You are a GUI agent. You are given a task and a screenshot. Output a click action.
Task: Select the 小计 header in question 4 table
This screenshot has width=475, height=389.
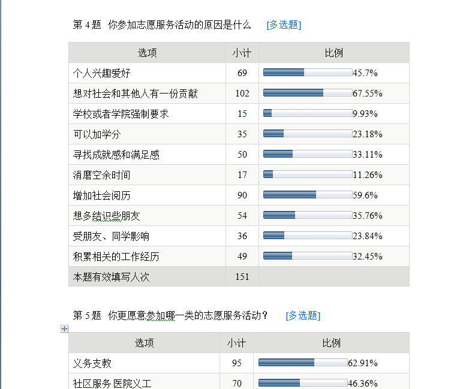[x=242, y=53]
